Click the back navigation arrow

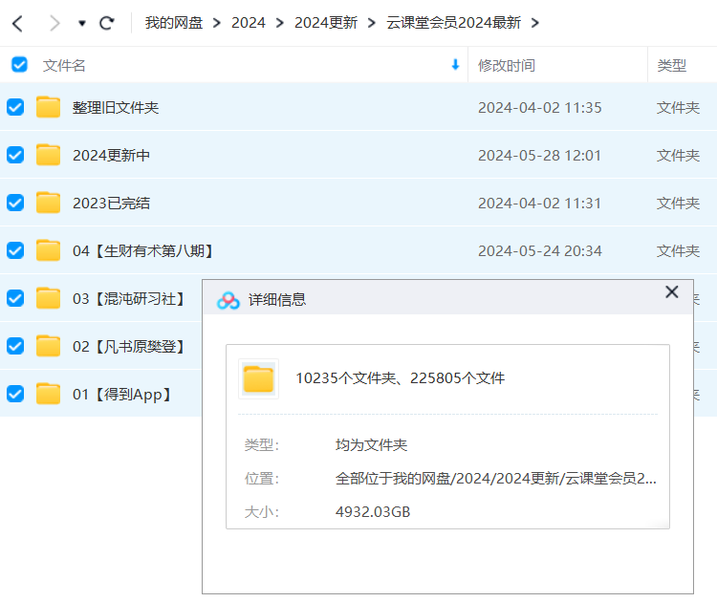pos(17,22)
